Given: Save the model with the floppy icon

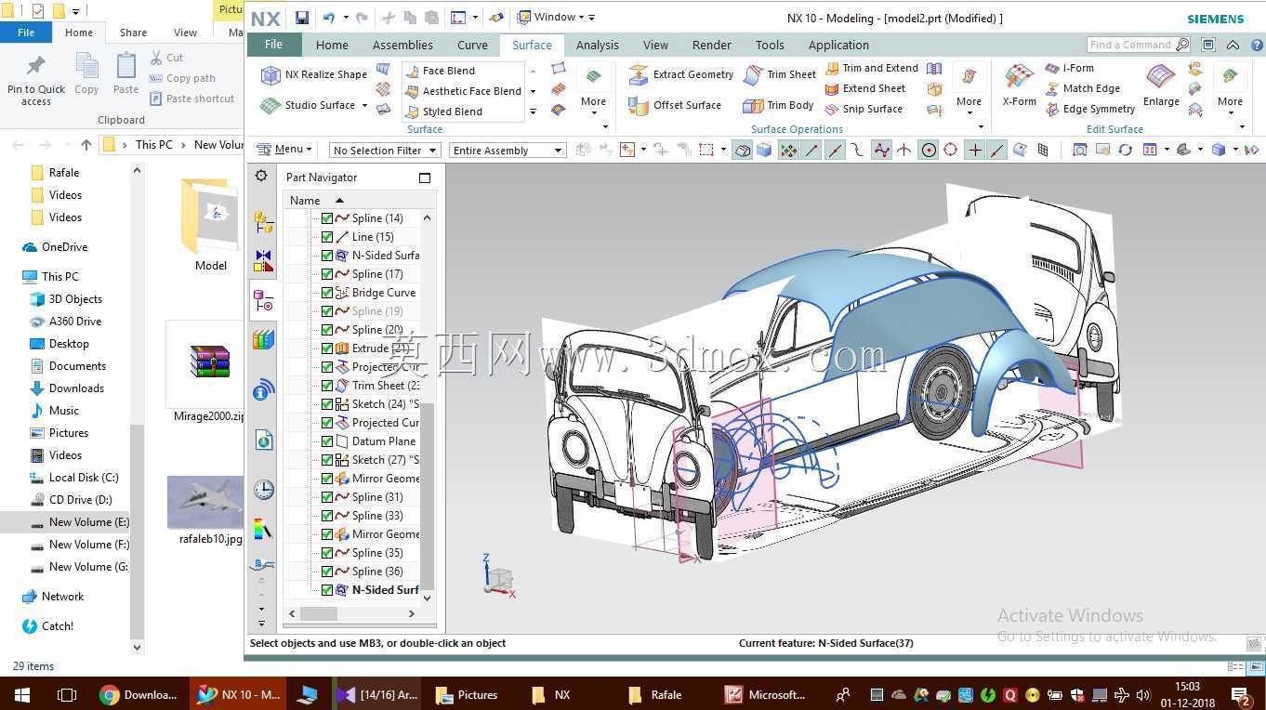Looking at the screenshot, I should [302, 18].
